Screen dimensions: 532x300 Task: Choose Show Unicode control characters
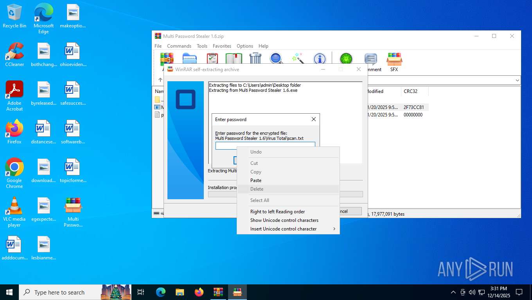288,220
